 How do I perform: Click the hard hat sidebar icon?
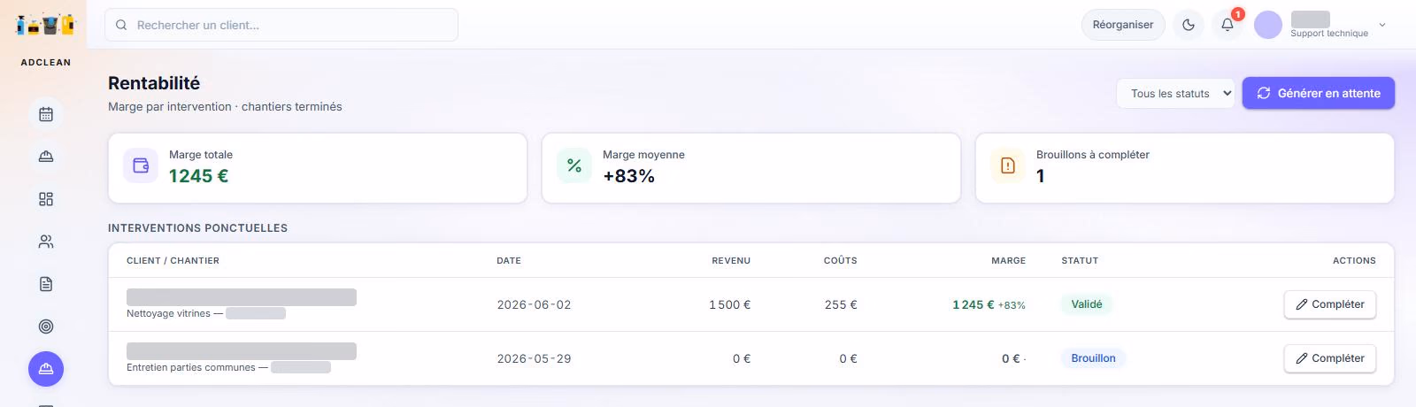(x=46, y=157)
